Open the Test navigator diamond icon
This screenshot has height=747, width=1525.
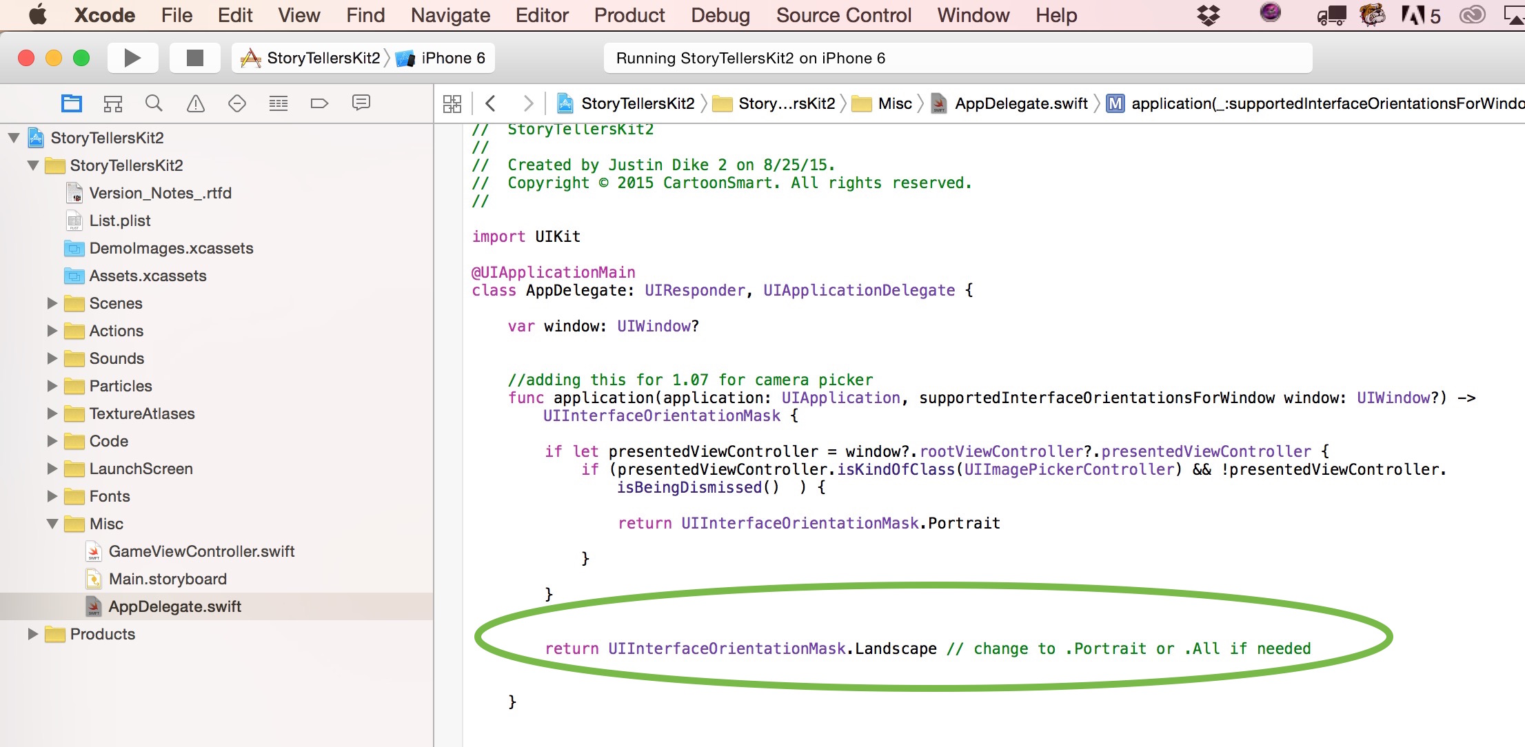(236, 102)
